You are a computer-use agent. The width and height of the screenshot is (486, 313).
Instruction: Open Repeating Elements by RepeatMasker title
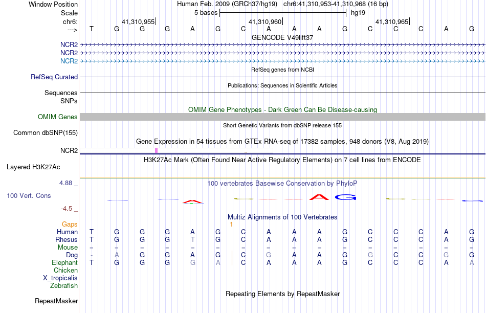(x=282, y=294)
